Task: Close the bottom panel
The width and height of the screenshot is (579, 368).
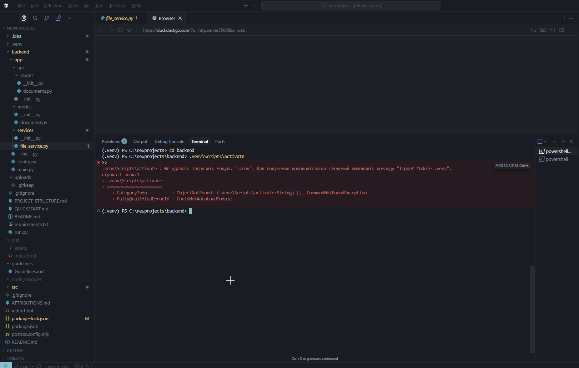Action: [571, 142]
